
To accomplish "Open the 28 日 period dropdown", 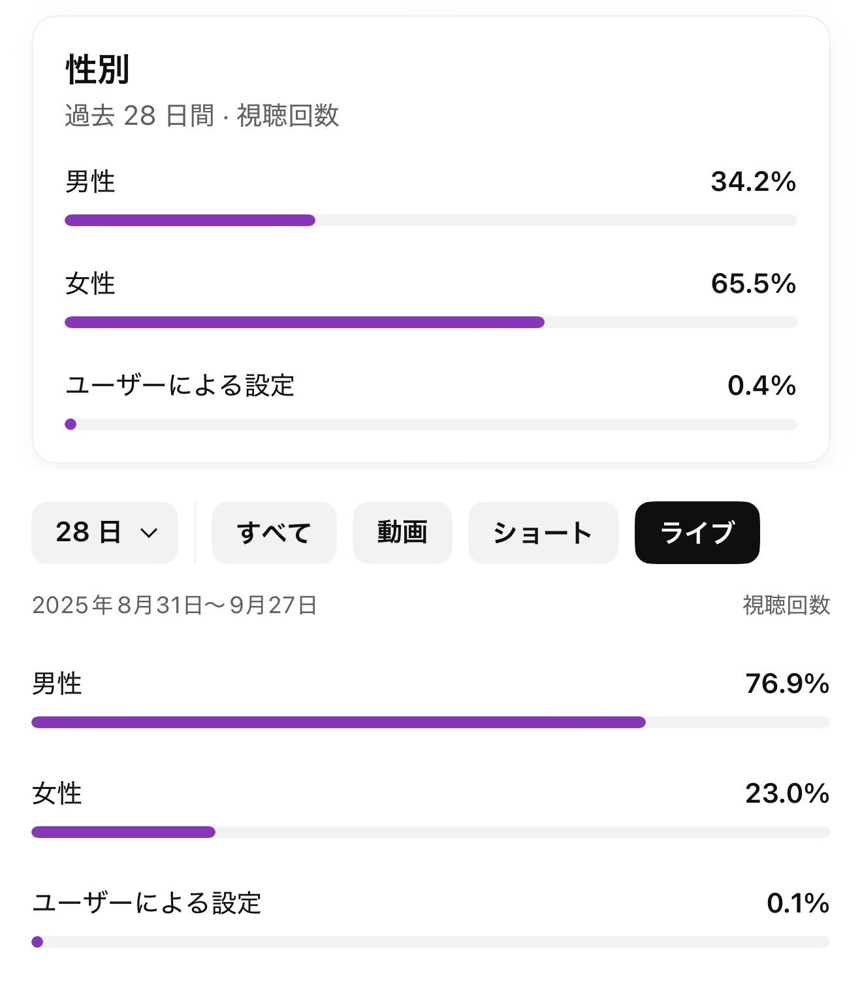I will click(x=104, y=533).
